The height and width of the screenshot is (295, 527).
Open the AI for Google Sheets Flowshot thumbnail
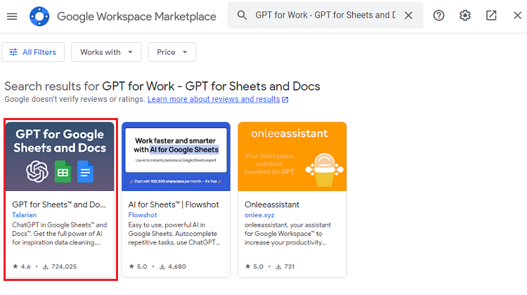[176, 157]
